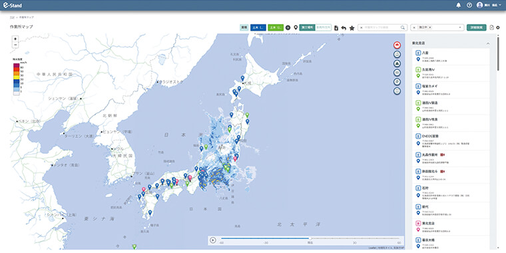Open the user name dropdown menu
Viewport: 506px width, 253px height.
pos(493,5)
